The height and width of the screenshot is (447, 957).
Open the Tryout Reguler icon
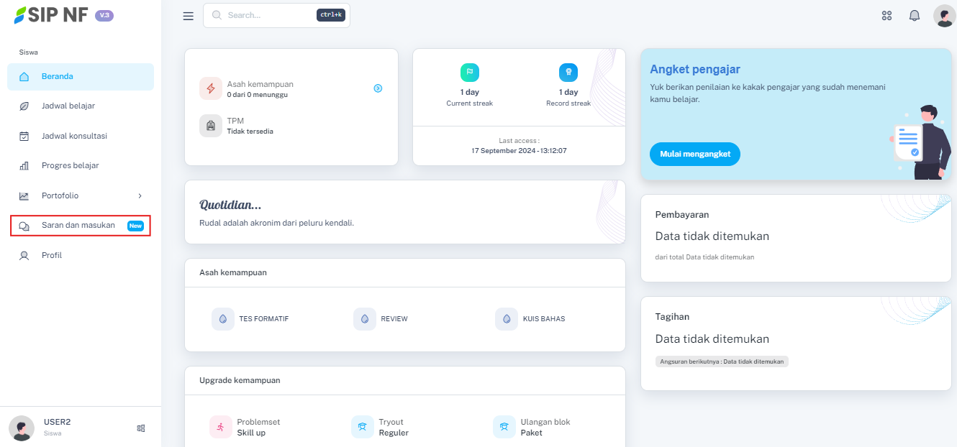point(363,427)
